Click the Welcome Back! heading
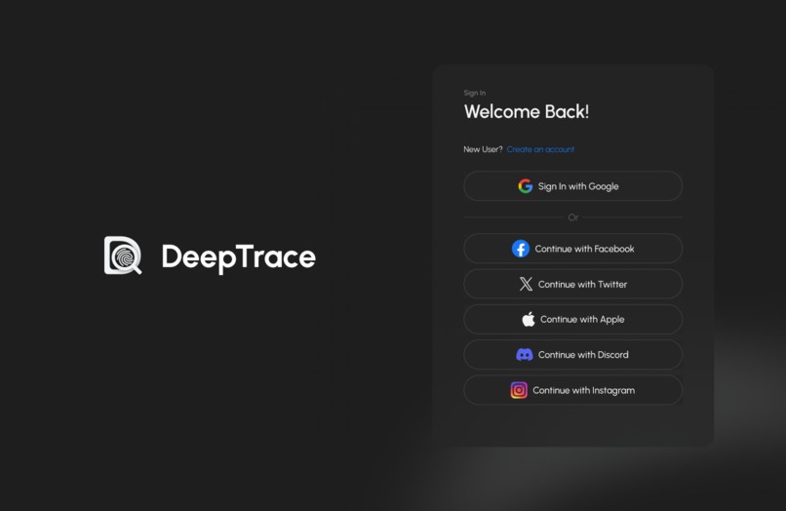This screenshot has height=511, width=786. [527, 111]
